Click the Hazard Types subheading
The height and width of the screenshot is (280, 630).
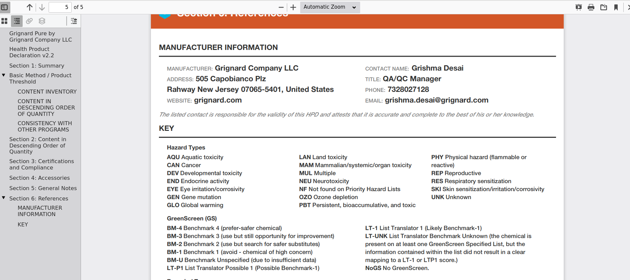186,147
